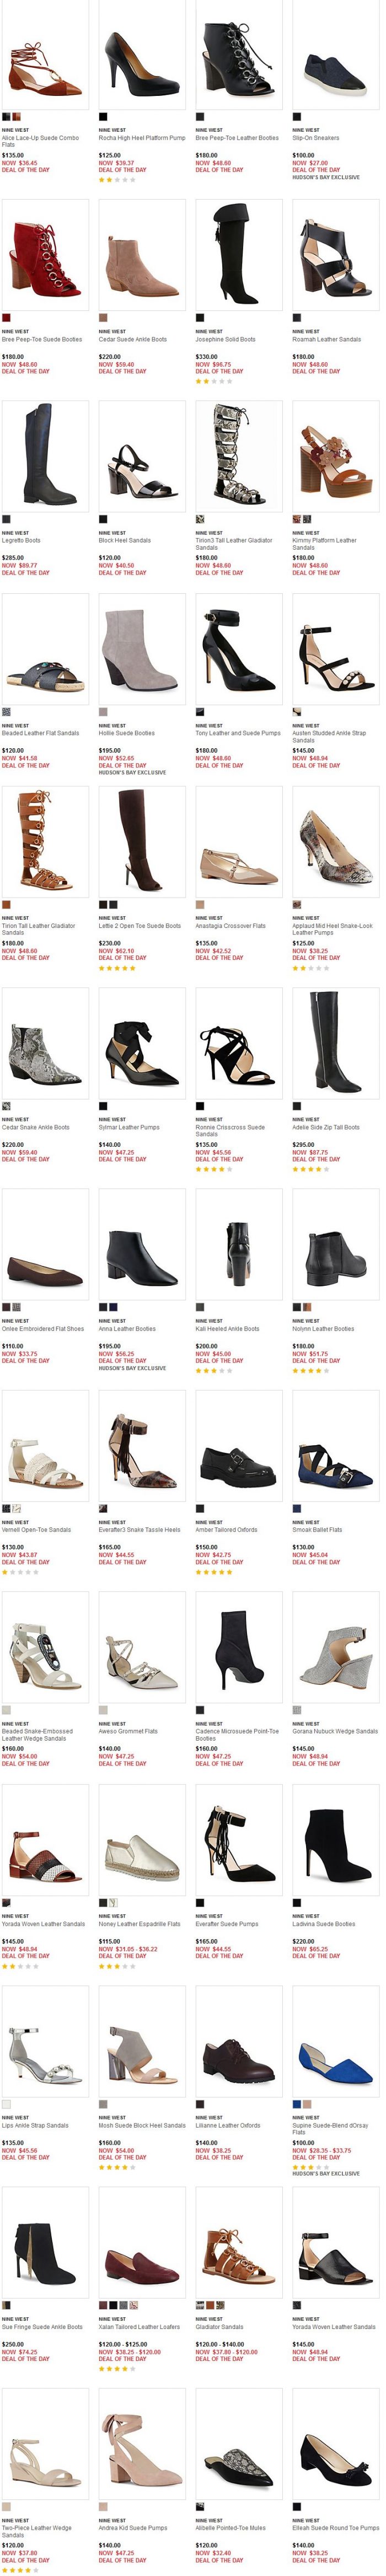The image size is (386, 2576).
Task: Open the Legretto Boots title link
Action: tap(21, 541)
